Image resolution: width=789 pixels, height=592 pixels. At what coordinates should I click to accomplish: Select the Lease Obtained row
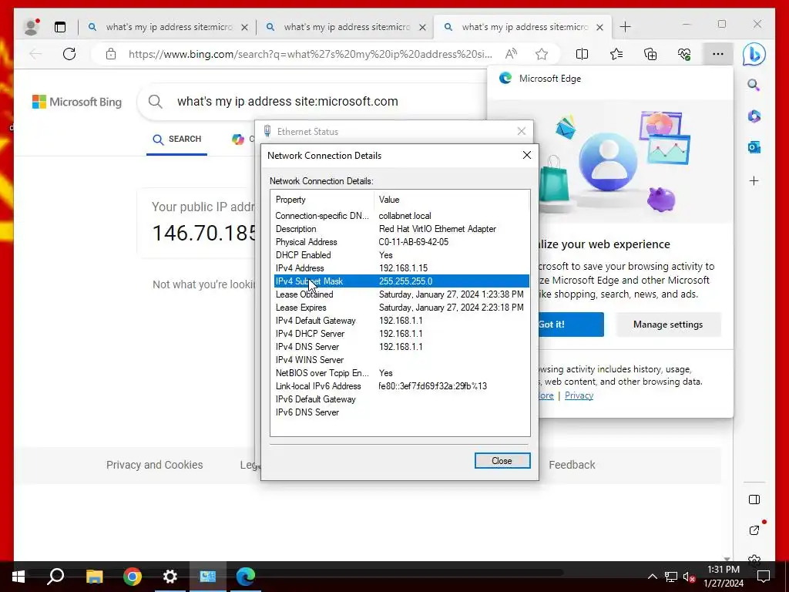(401, 294)
